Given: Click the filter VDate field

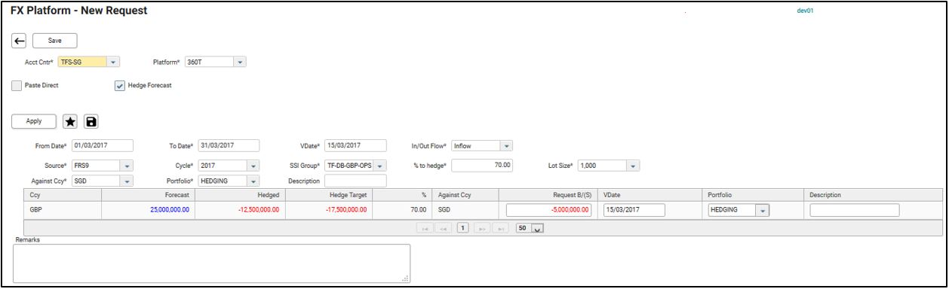Looking at the screenshot, I should (355, 146).
